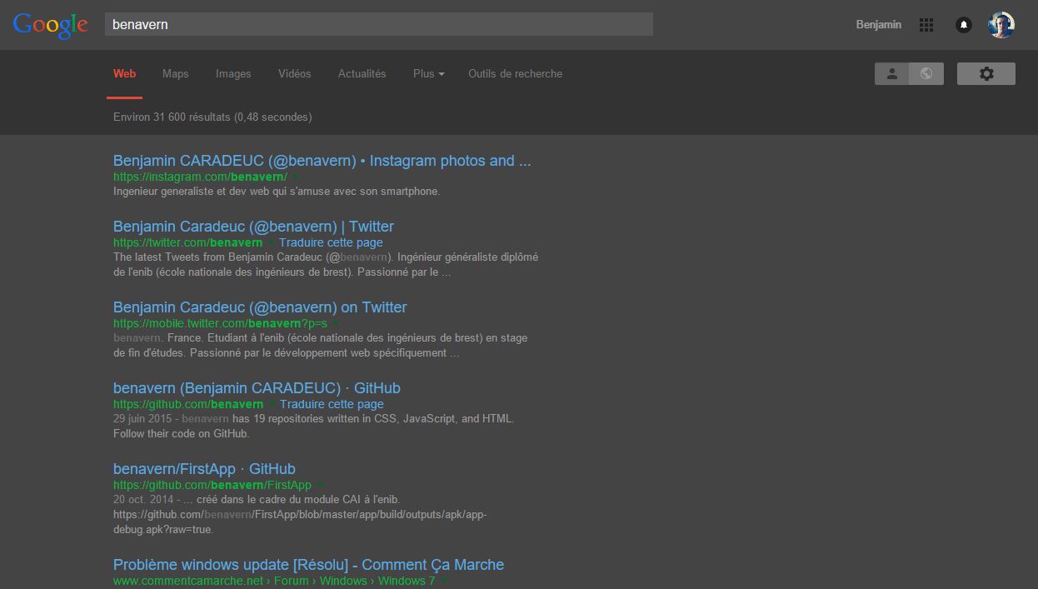Open benavern (Benjamin CARADEUC) · GitHub result

pyautogui.click(x=257, y=388)
